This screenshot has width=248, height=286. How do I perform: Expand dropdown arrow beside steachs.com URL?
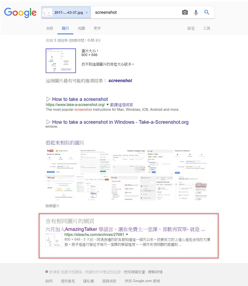(127, 234)
